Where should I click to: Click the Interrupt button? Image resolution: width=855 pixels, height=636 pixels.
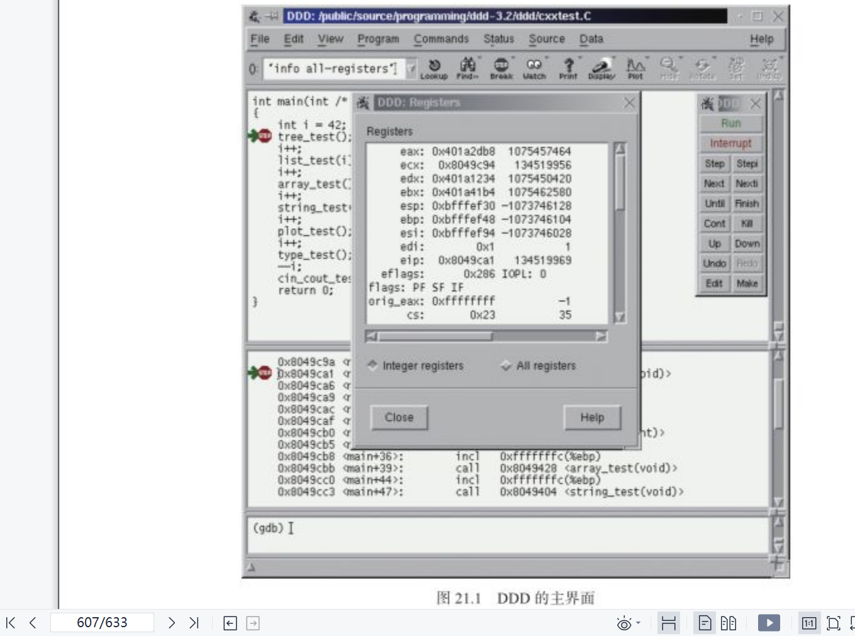[x=731, y=143]
